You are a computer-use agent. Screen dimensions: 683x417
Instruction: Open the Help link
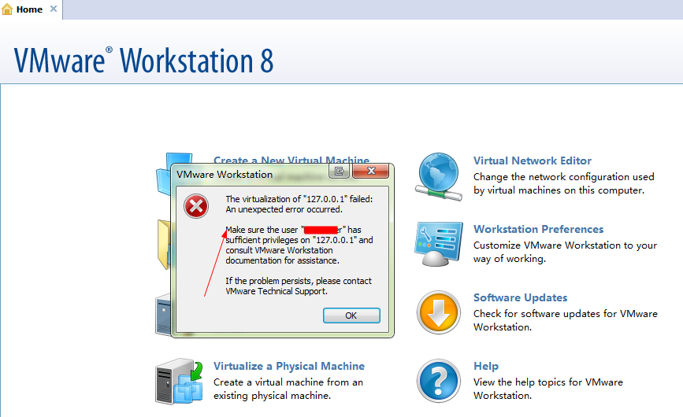pyautogui.click(x=486, y=366)
